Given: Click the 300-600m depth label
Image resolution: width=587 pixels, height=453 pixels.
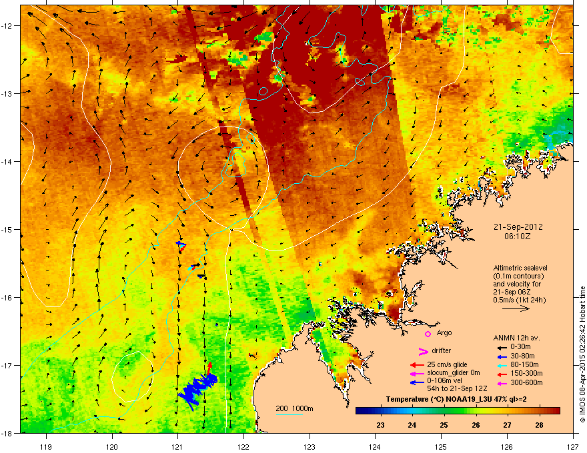Looking at the screenshot, I should pos(526,382).
